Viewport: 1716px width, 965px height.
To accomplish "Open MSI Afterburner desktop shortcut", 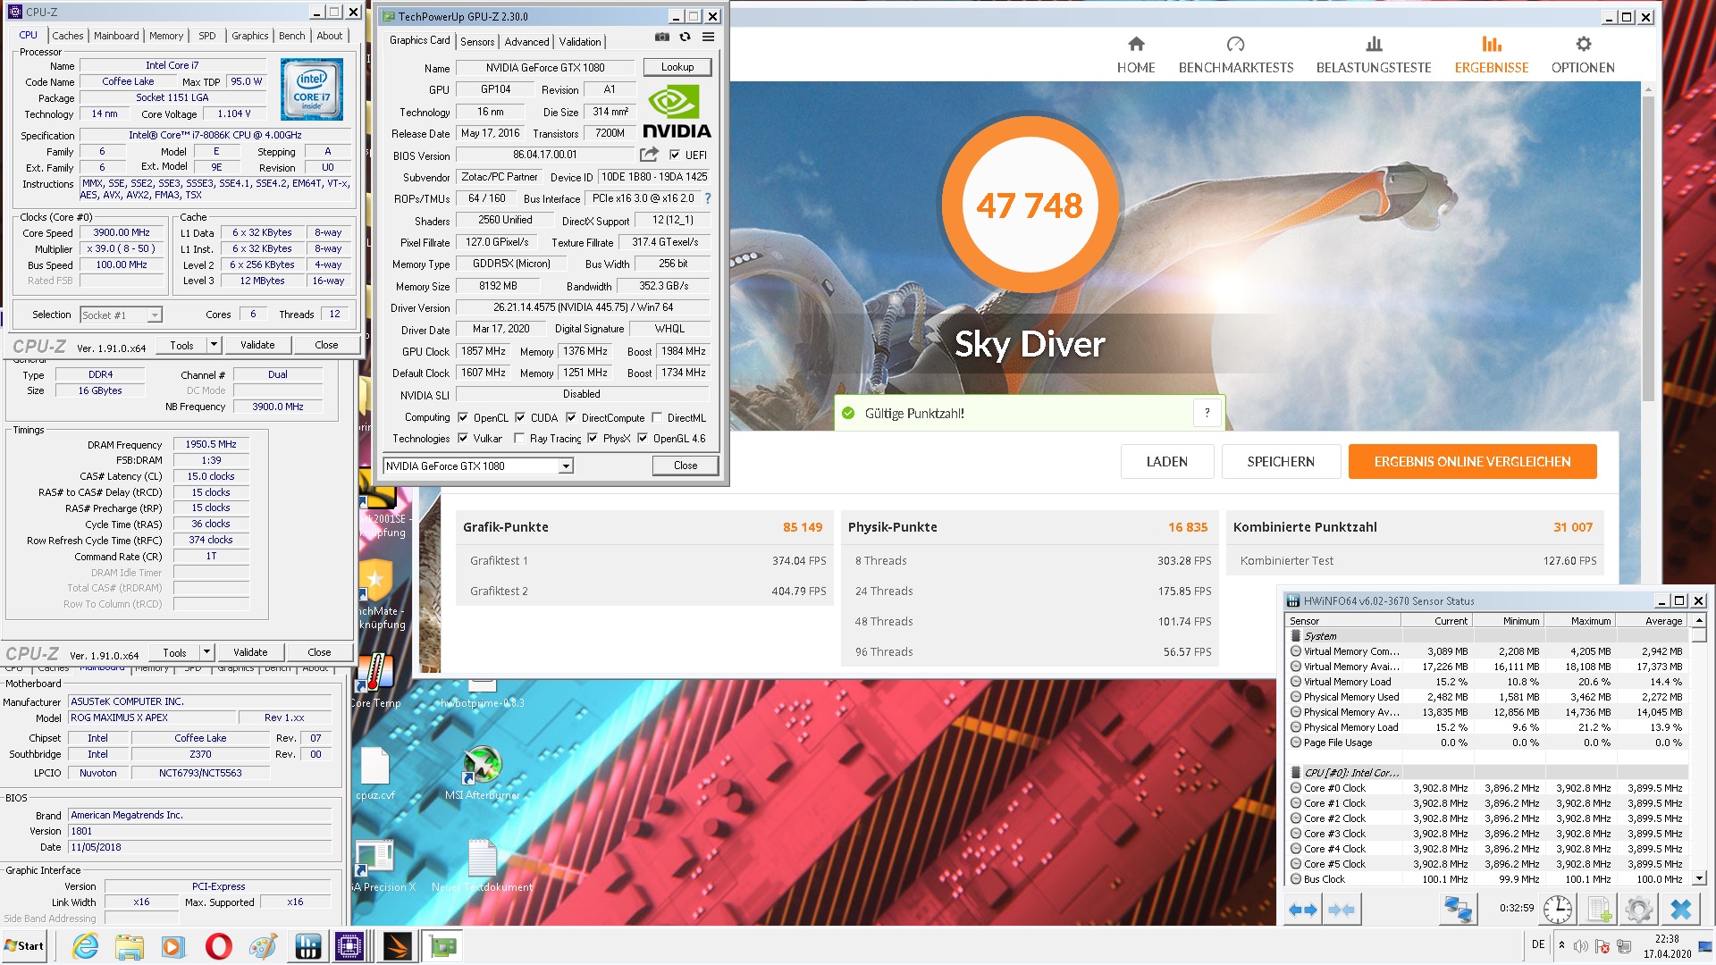I will (482, 773).
